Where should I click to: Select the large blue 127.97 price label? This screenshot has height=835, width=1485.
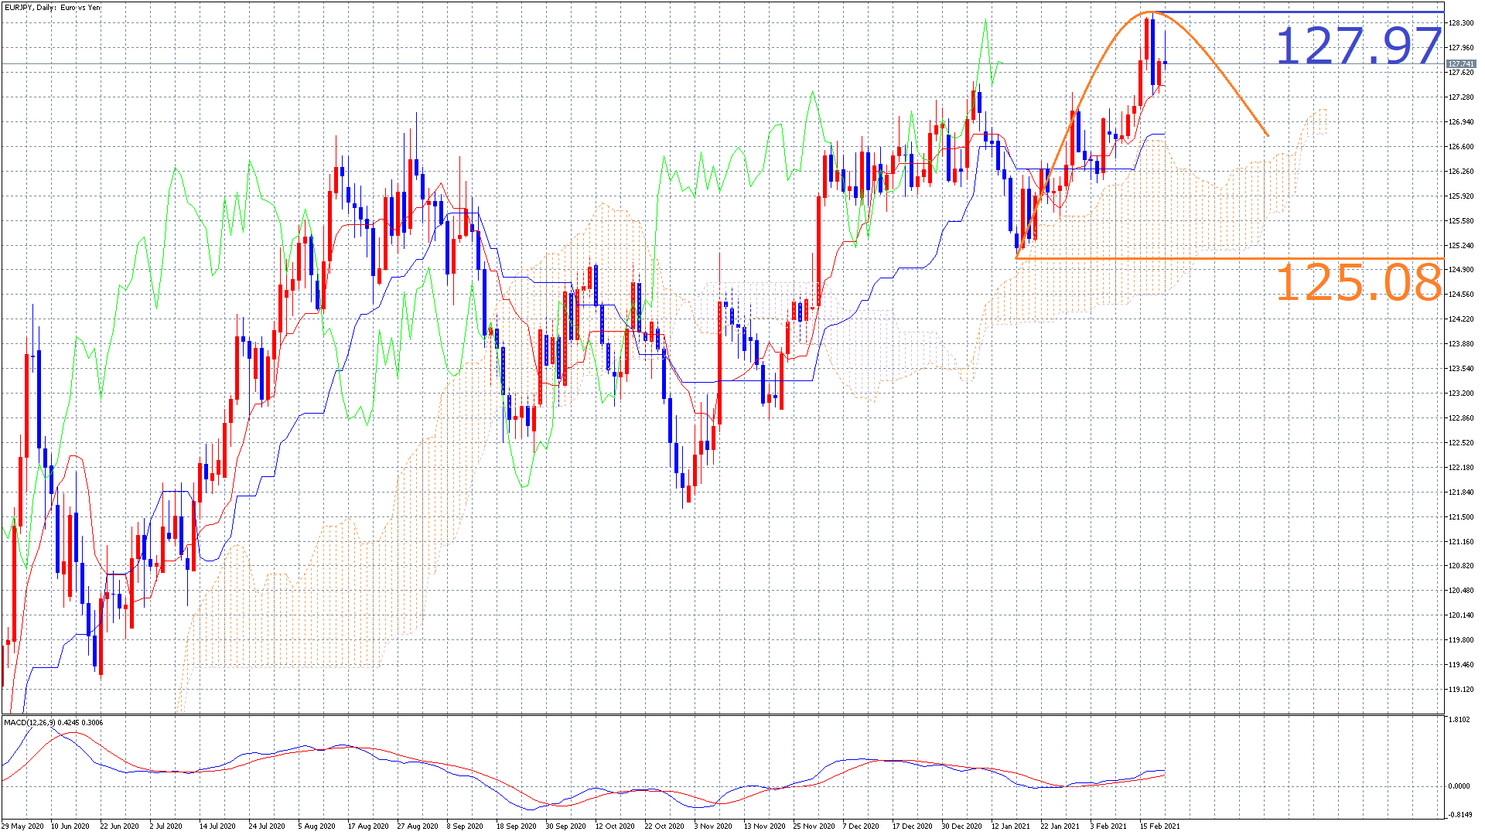coord(1358,46)
